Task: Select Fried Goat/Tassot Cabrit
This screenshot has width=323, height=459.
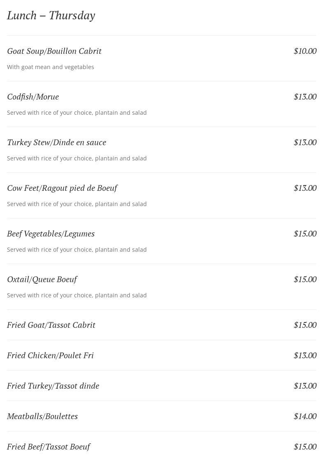Action: 51,325
